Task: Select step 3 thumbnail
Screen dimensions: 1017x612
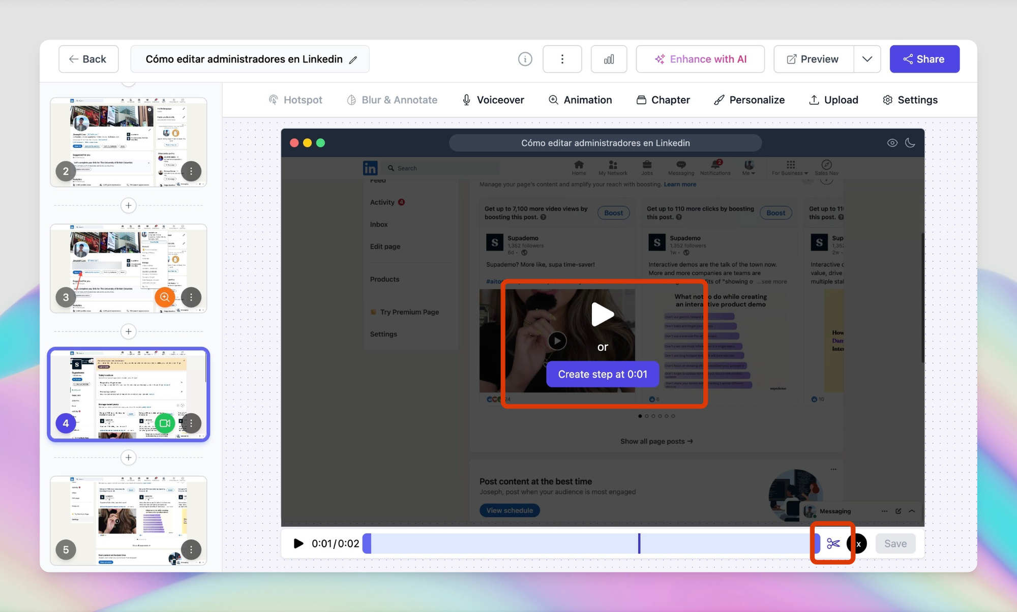Action: pyautogui.click(x=128, y=268)
